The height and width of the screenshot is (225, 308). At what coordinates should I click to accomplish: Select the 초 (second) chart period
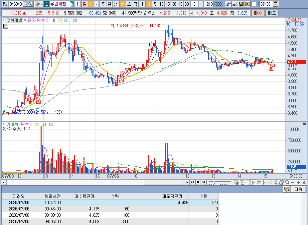[129, 4]
